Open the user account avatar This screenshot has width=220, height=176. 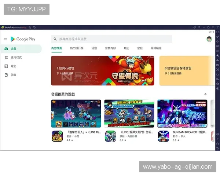[209, 39]
